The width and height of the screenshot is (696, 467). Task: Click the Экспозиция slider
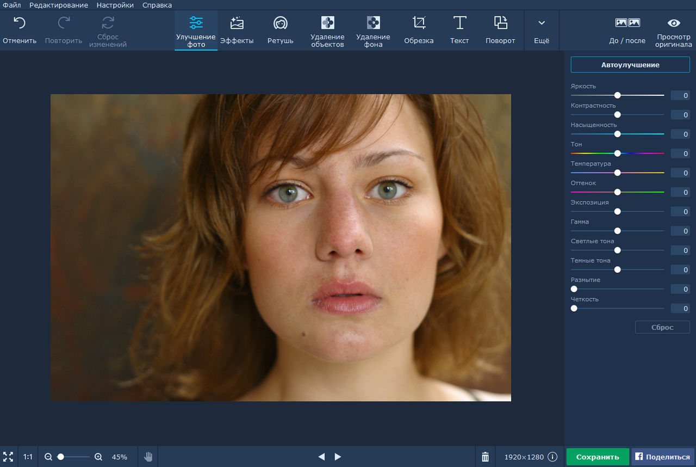click(618, 211)
